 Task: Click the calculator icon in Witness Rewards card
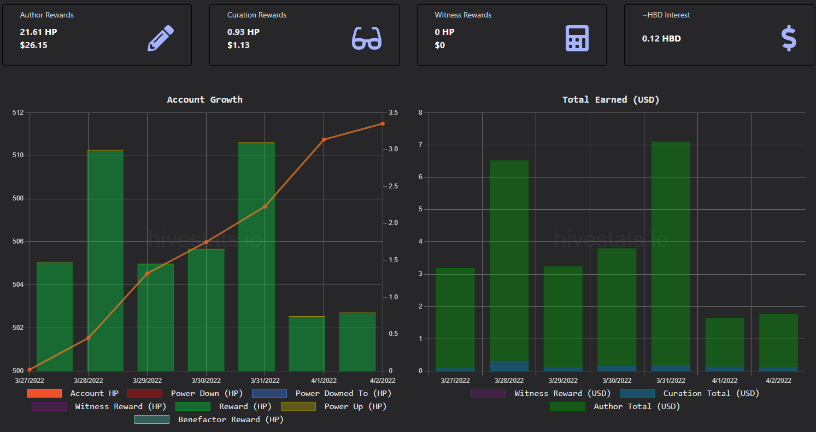pyautogui.click(x=577, y=38)
